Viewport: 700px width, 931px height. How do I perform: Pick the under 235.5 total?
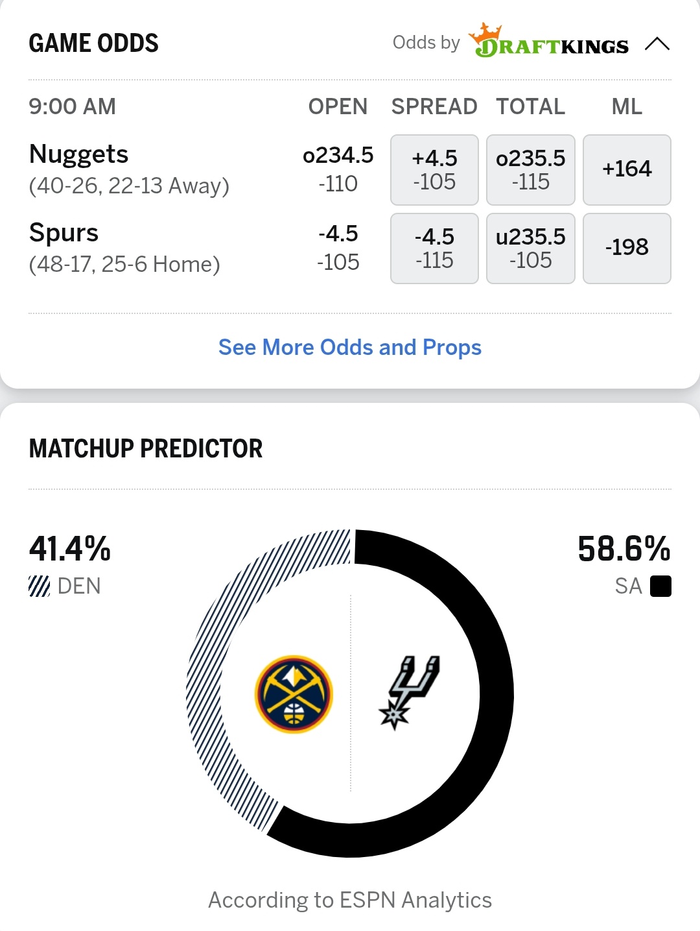tap(530, 248)
